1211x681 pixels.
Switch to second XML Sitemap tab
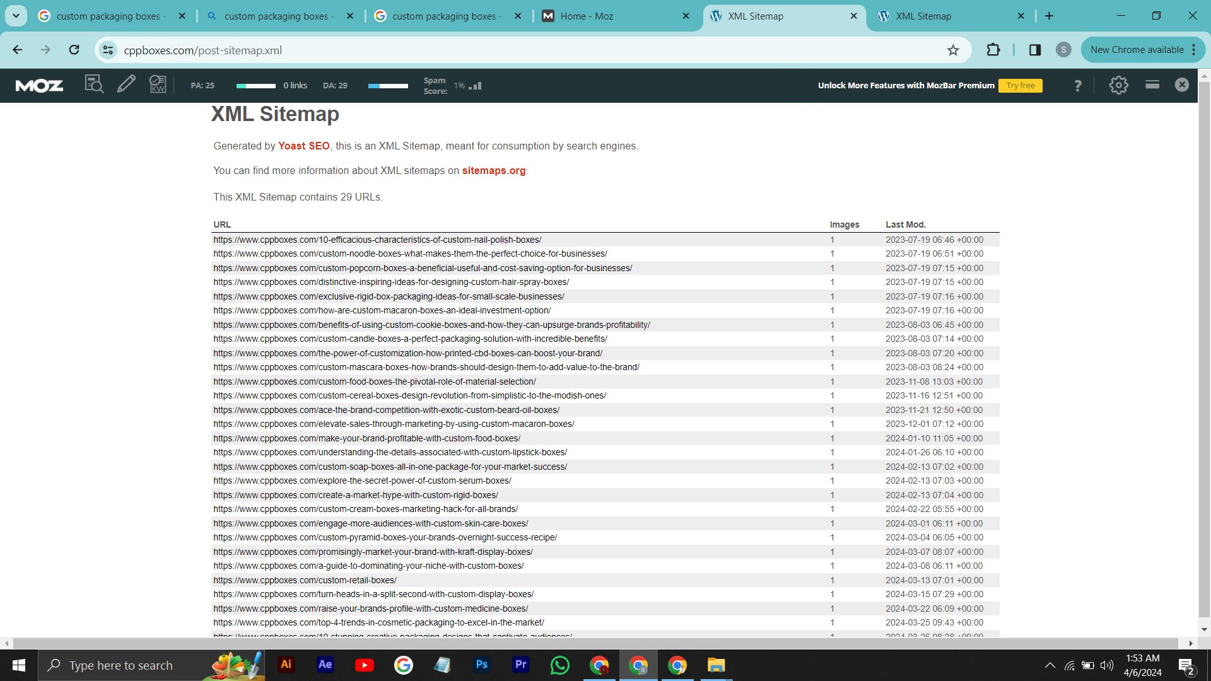click(923, 16)
